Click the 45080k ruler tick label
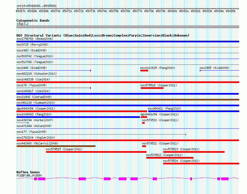The width and height of the screenshot is (247, 194). 172,11
